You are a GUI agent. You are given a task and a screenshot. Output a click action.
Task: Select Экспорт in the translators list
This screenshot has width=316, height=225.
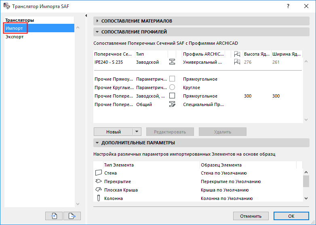(x=15, y=37)
